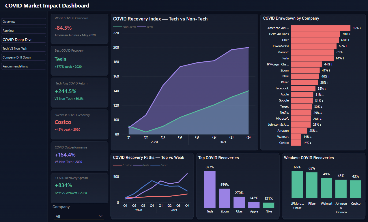Select the Netflix drawdown bar
The image size is (368, 222).
click(x=301, y=113)
